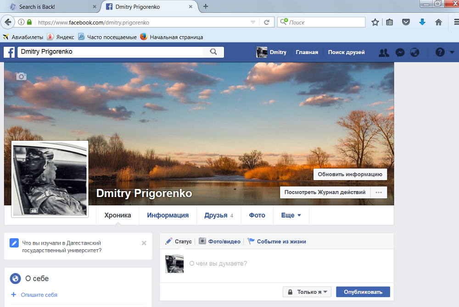This screenshot has height=307, width=459.
Task: Expand the account menu arrow in Facebook header
Action: [x=452, y=53]
